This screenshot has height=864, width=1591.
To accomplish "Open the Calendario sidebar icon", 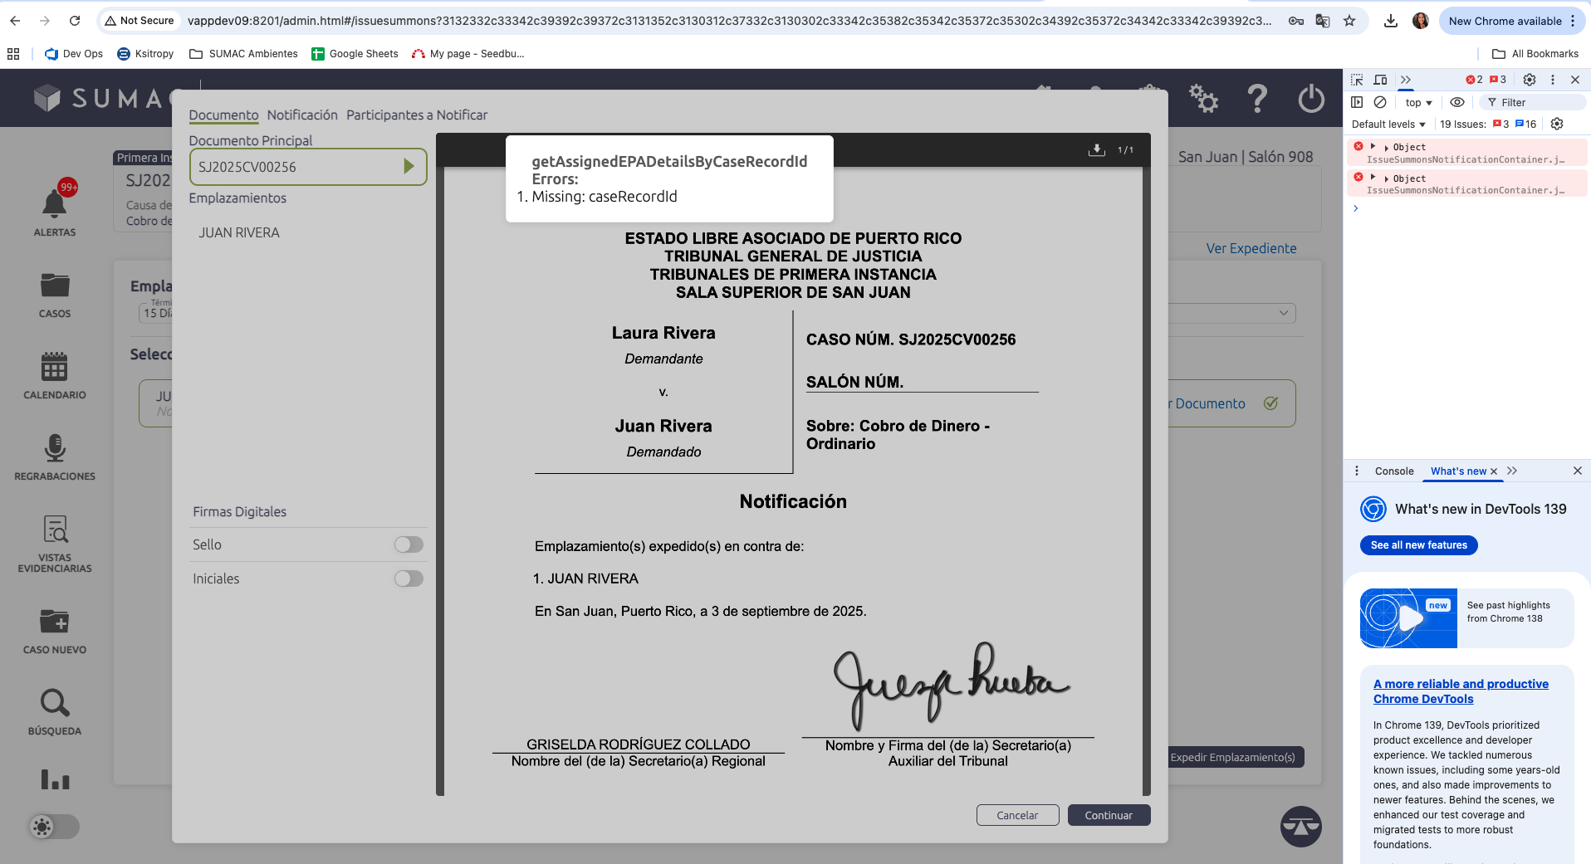I will point(55,367).
